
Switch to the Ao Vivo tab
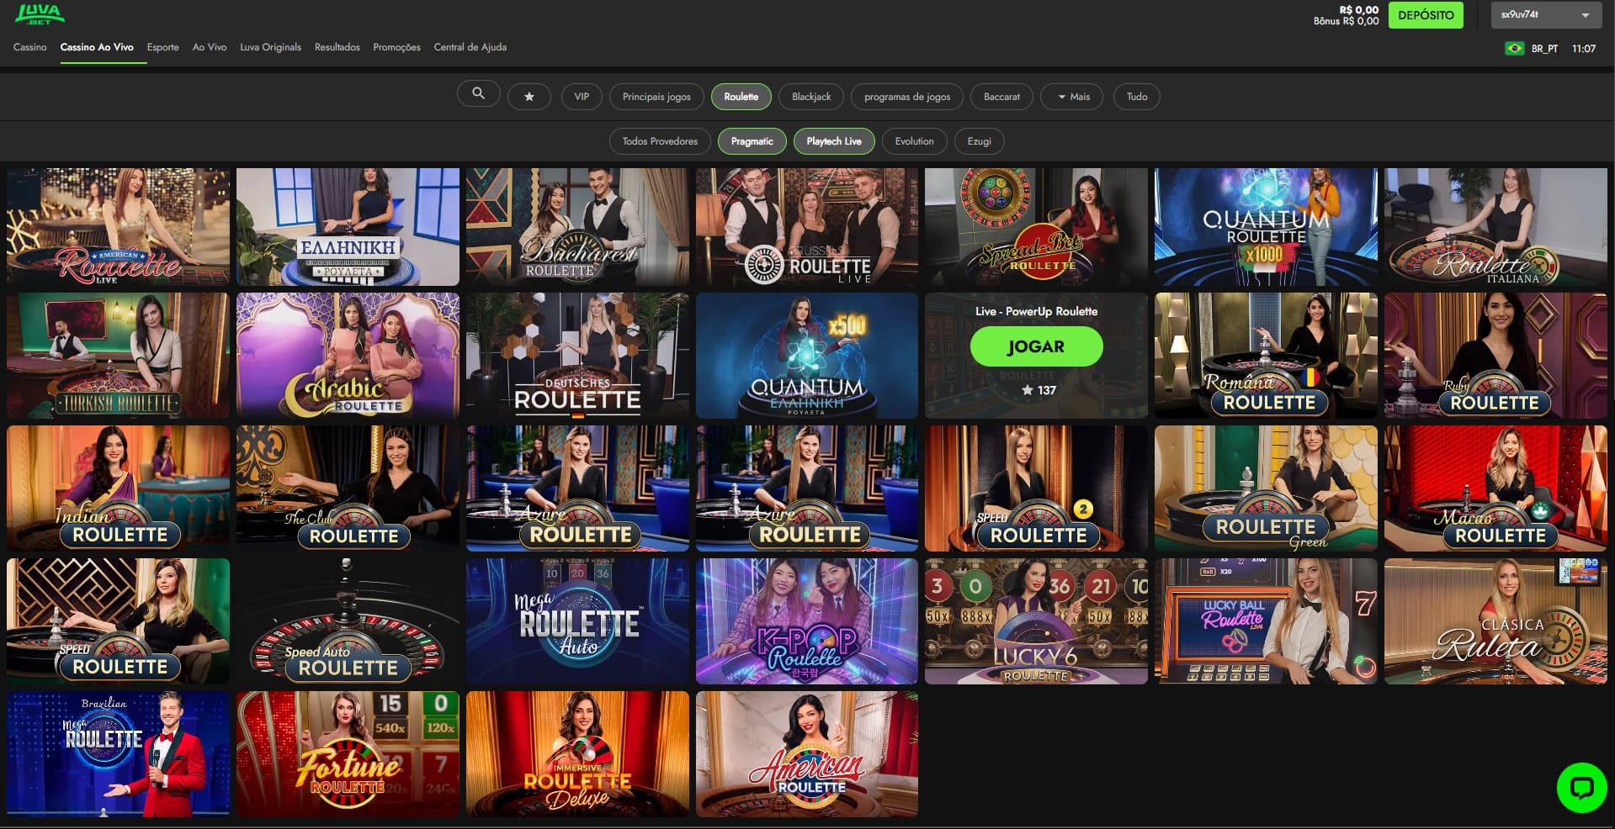(x=210, y=47)
